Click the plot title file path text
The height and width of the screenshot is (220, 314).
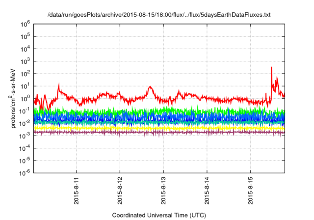pyautogui.click(x=159, y=15)
